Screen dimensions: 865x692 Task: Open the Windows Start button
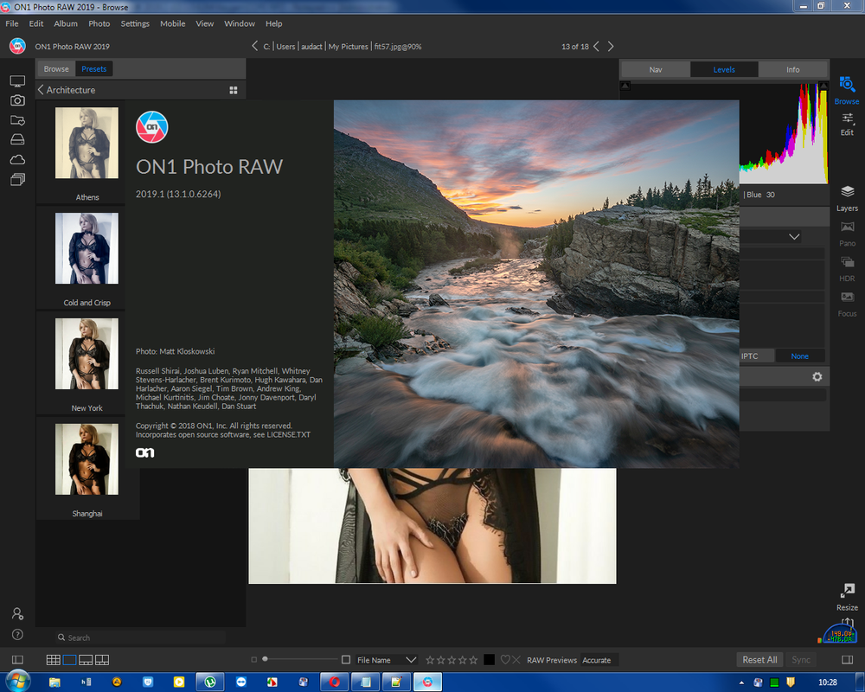pyautogui.click(x=17, y=682)
